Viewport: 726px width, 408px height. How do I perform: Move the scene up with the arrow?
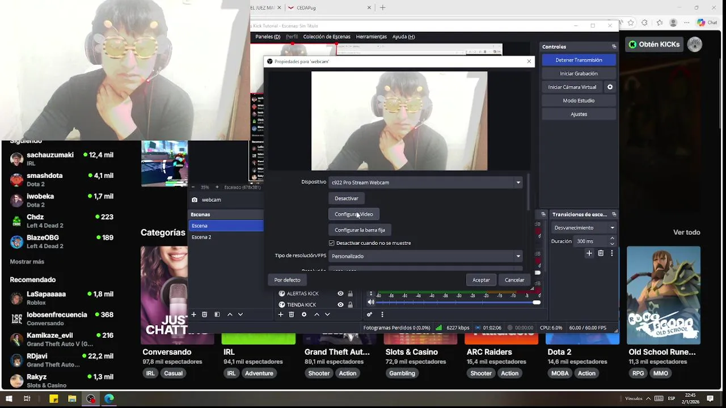[230, 314]
